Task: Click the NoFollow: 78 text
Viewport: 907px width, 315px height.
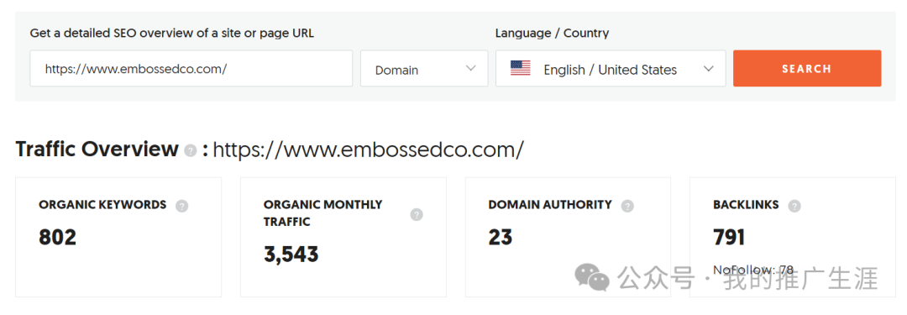Action: tap(753, 270)
